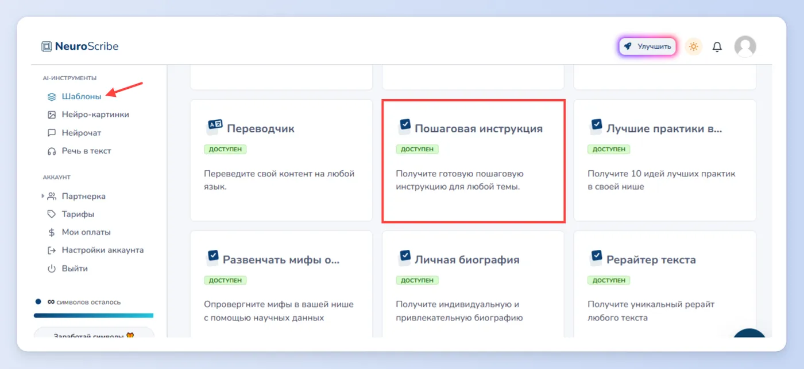The image size is (804, 369).
Task: Click the NeuroScribe brand name
Action: point(87,46)
